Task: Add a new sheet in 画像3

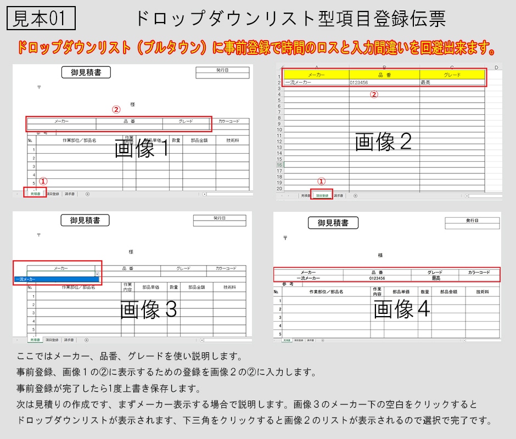Action: point(87,340)
